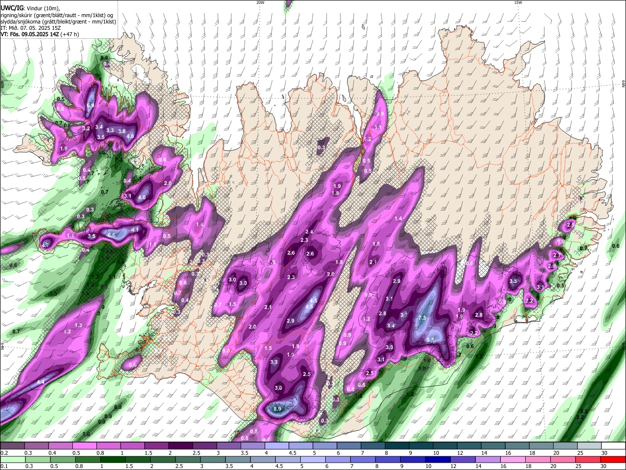Select the darkest purple 2 swatch in upper legend
Viewport: 626px width, 470px height.
[180, 446]
